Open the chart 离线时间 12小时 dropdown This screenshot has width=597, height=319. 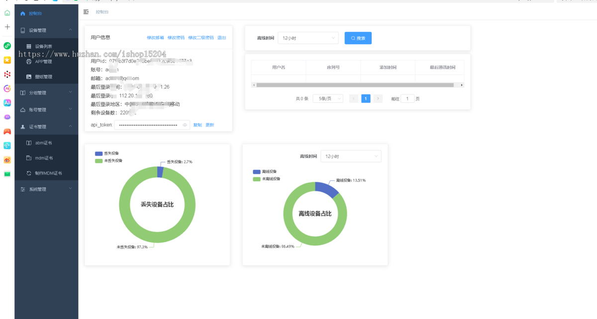click(x=351, y=156)
